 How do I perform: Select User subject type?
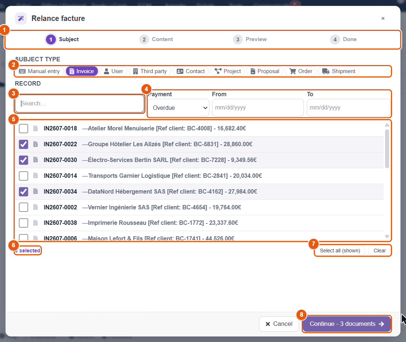[114, 71]
